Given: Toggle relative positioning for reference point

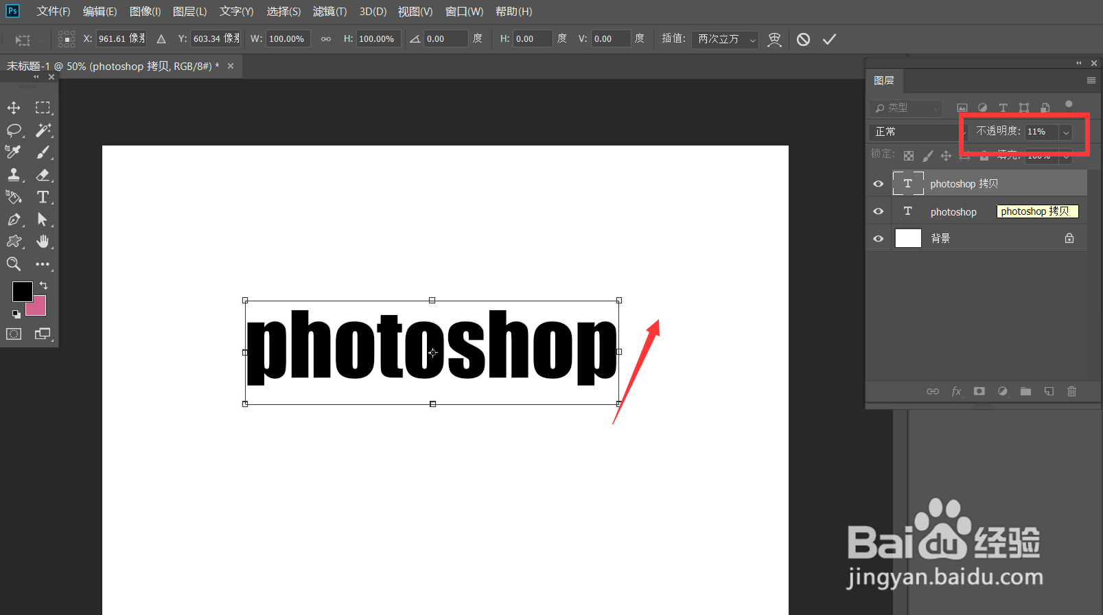Looking at the screenshot, I should point(161,39).
